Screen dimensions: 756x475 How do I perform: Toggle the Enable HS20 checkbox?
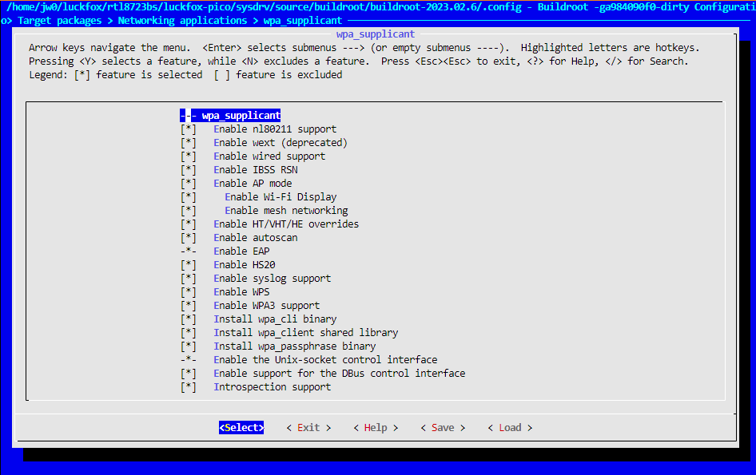[189, 264]
